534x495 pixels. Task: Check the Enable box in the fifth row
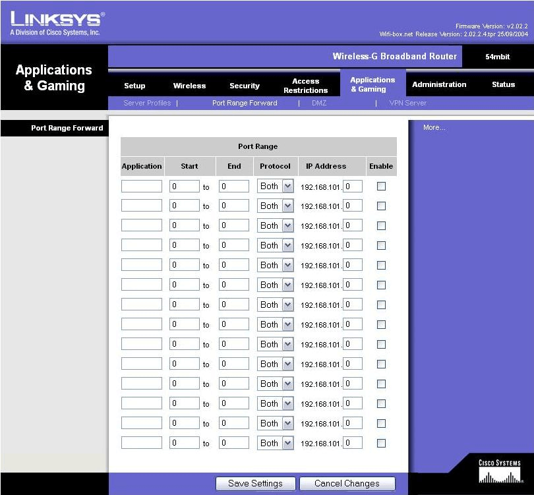pyautogui.click(x=381, y=266)
